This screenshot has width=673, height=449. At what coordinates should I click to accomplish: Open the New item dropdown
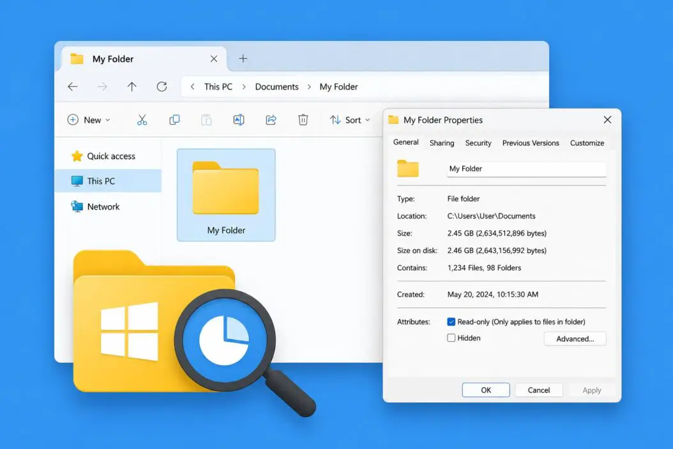coord(89,120)
